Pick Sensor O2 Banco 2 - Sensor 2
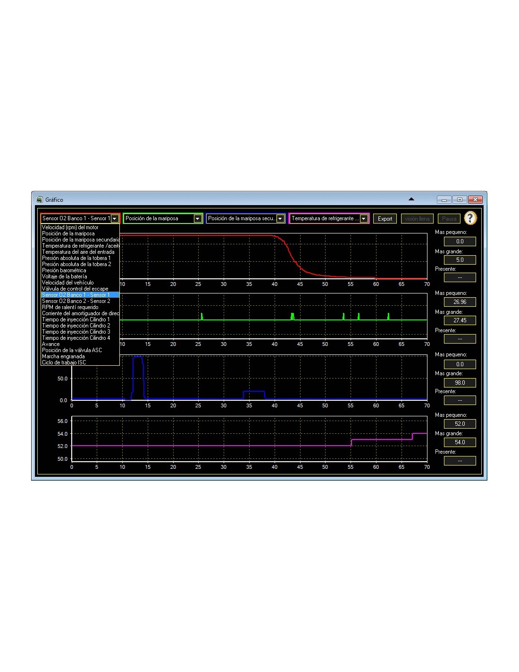Screen dimensions: 519x672 point(76,301)
